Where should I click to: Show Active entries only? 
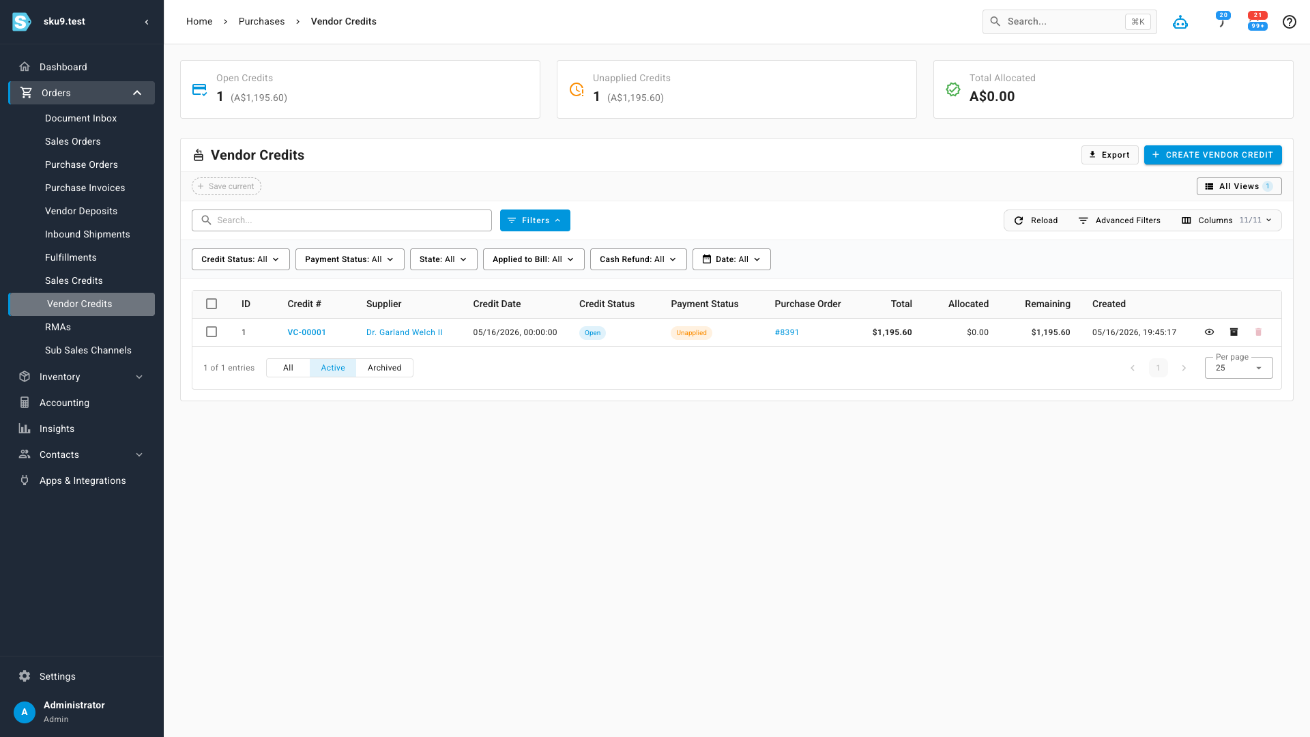click(333, 368)
